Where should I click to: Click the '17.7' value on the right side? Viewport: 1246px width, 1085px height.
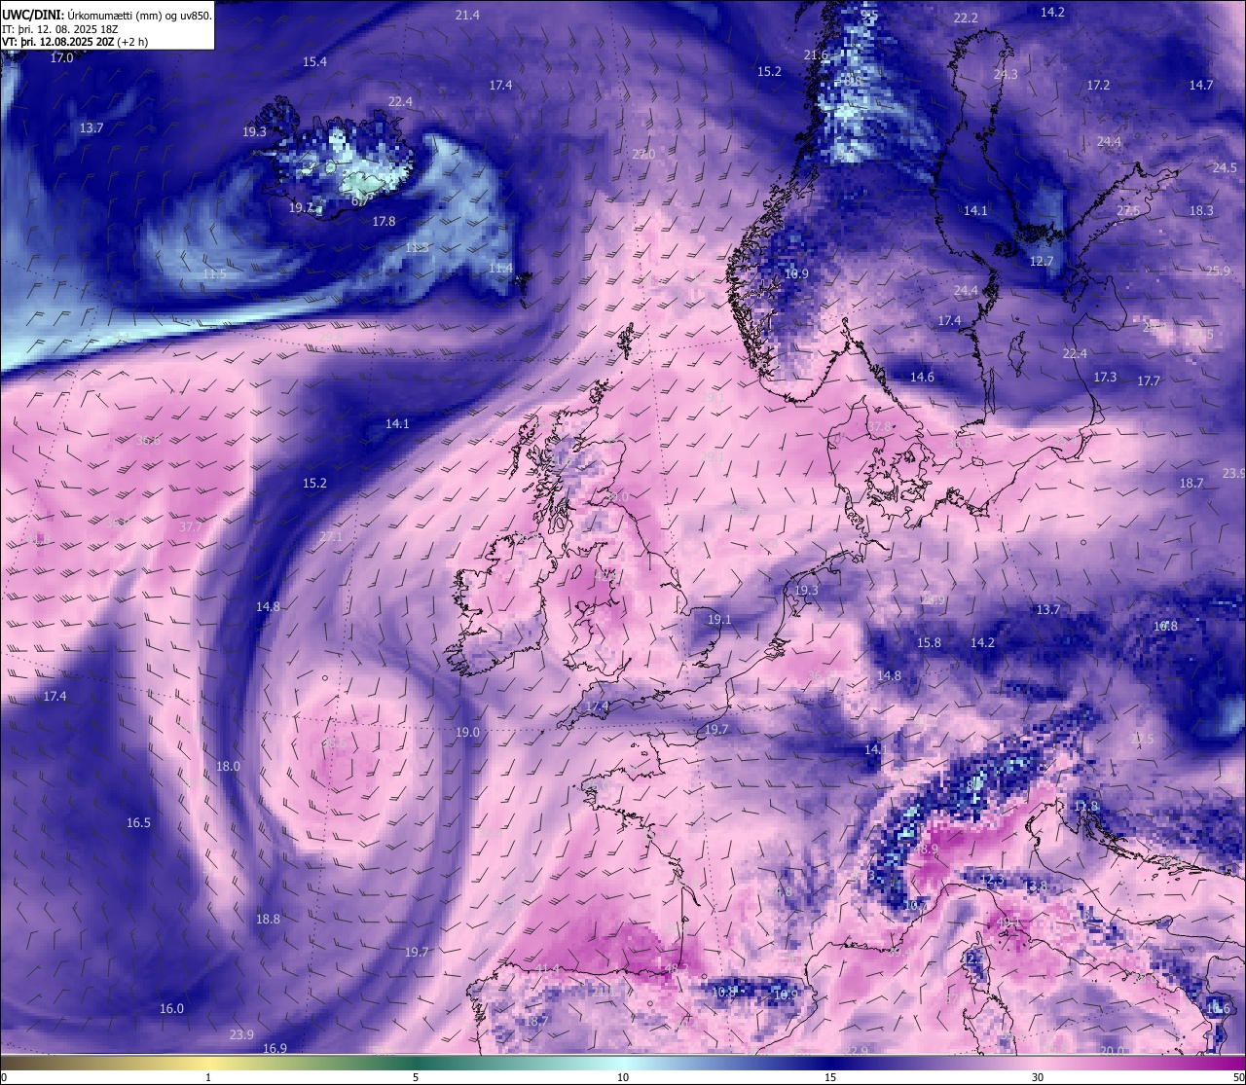(1149, 381)
